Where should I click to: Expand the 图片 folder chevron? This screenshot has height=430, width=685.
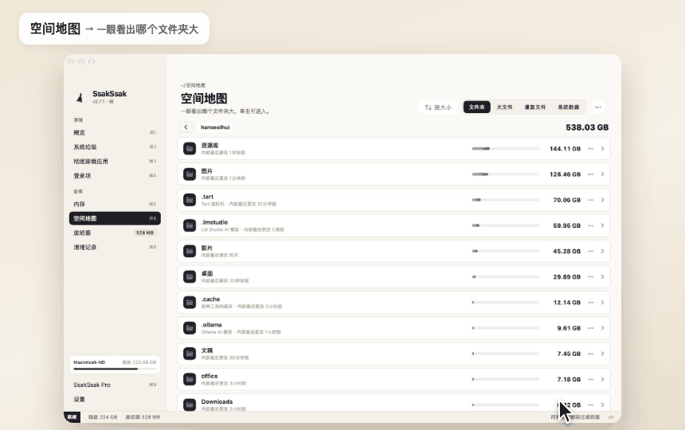(602, 174)
